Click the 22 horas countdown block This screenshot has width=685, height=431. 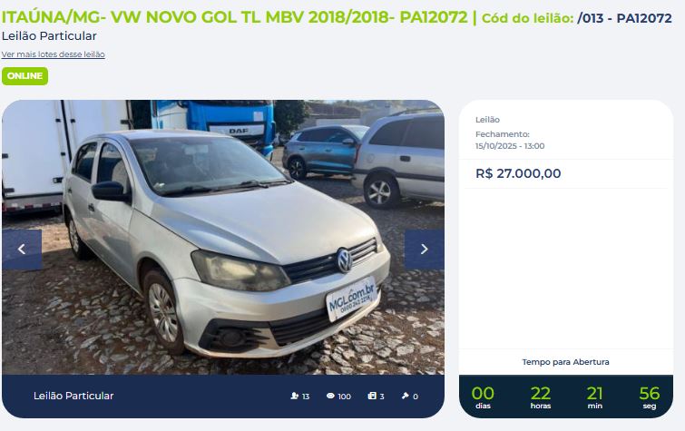541,397
